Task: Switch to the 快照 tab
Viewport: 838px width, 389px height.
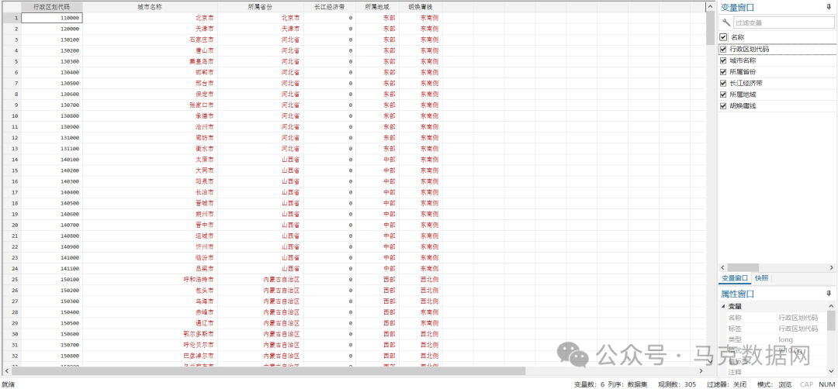Action: pos(760,278)
